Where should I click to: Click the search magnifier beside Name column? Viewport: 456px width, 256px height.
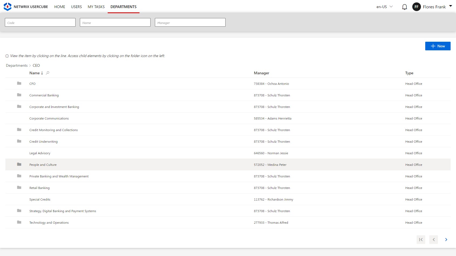pyautogui.click(x=47, y=73)
